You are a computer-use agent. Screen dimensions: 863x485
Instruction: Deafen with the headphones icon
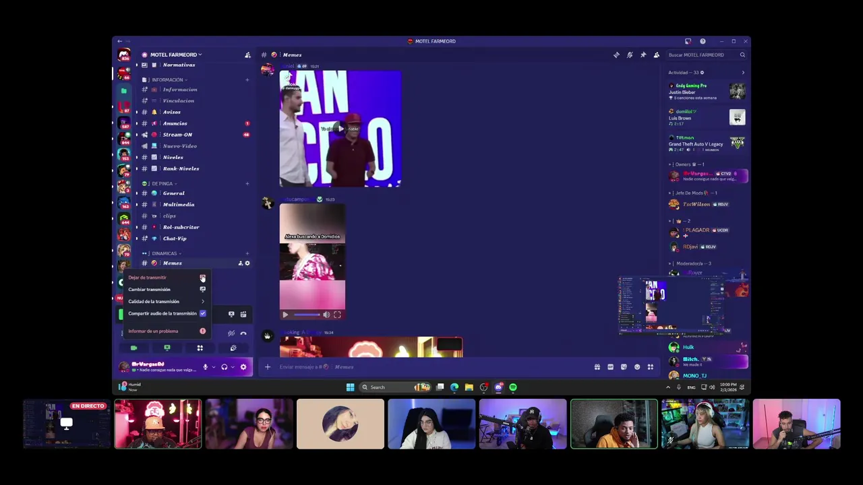[x=225, y=367]
